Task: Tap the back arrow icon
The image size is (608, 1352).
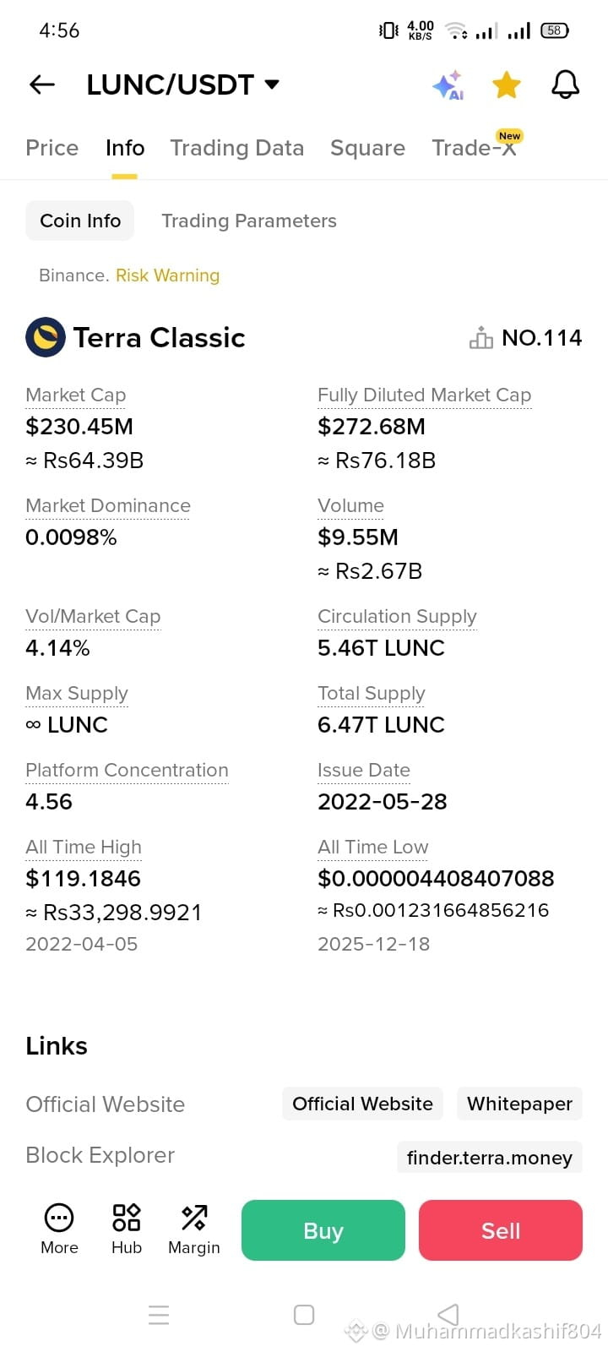Action: pos(42,84)
